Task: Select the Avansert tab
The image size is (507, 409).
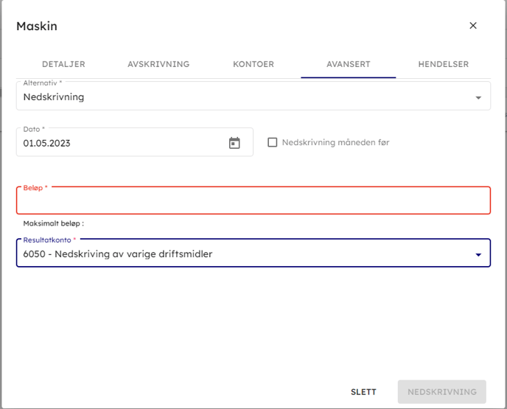Action: (348, 64)
